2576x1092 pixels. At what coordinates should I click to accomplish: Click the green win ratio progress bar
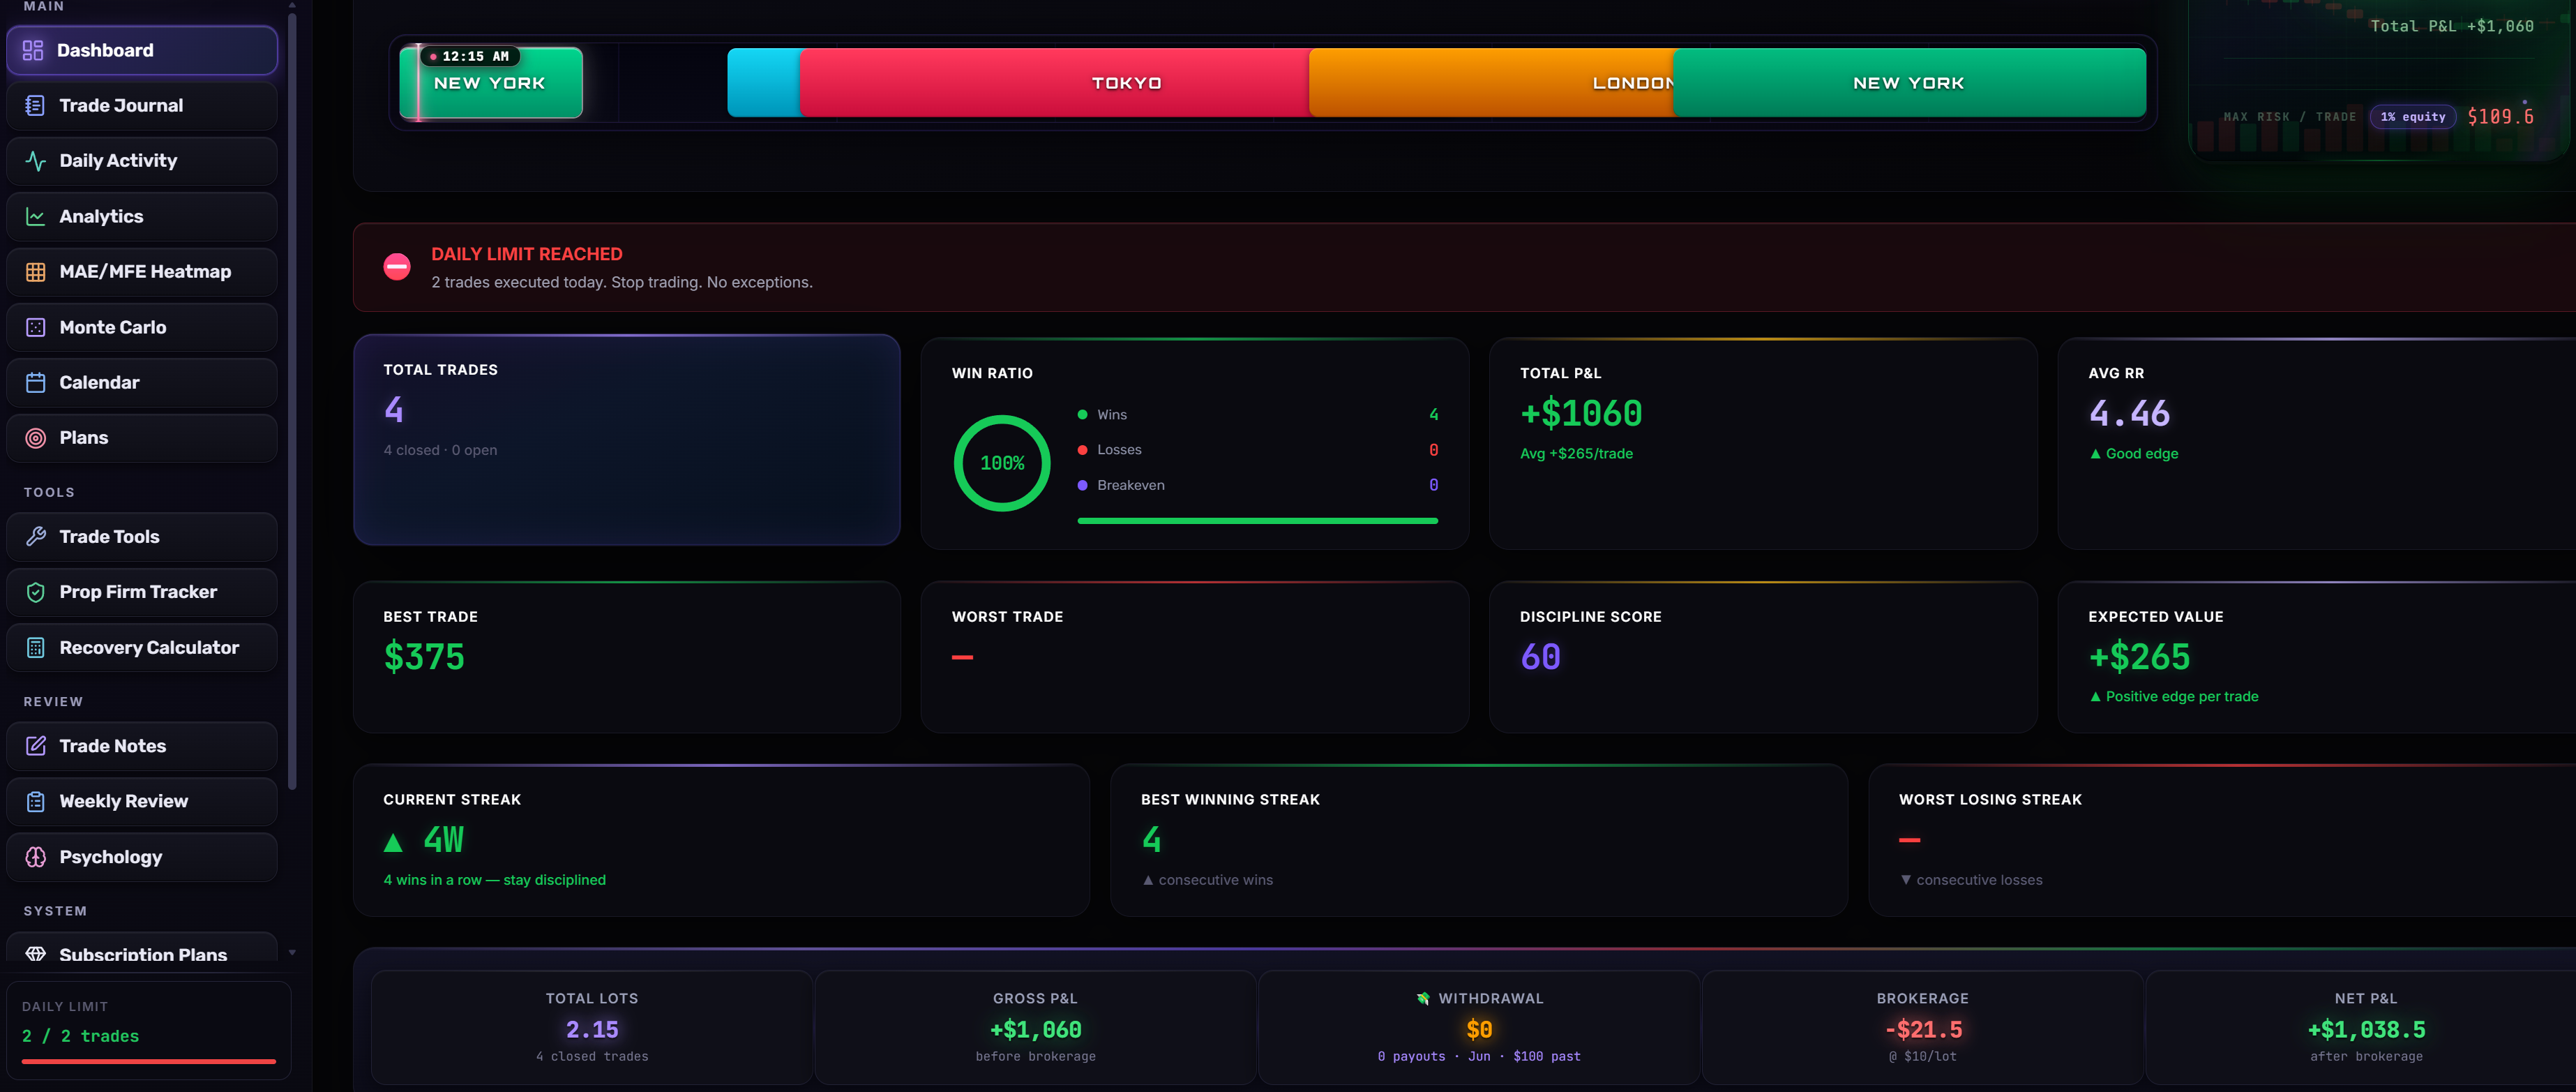(1257, 521)
